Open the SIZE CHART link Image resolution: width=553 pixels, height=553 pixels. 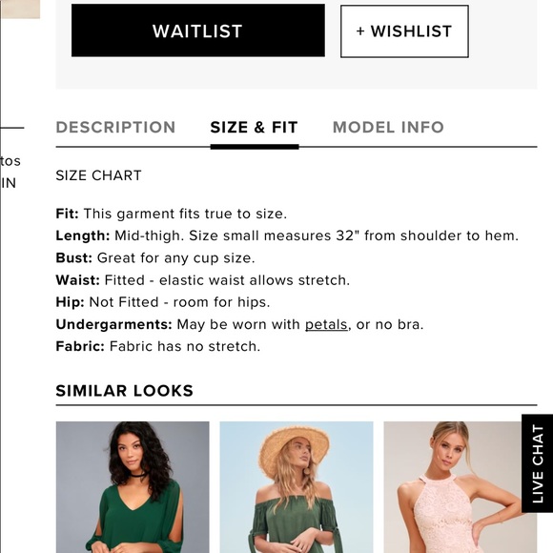99,175
